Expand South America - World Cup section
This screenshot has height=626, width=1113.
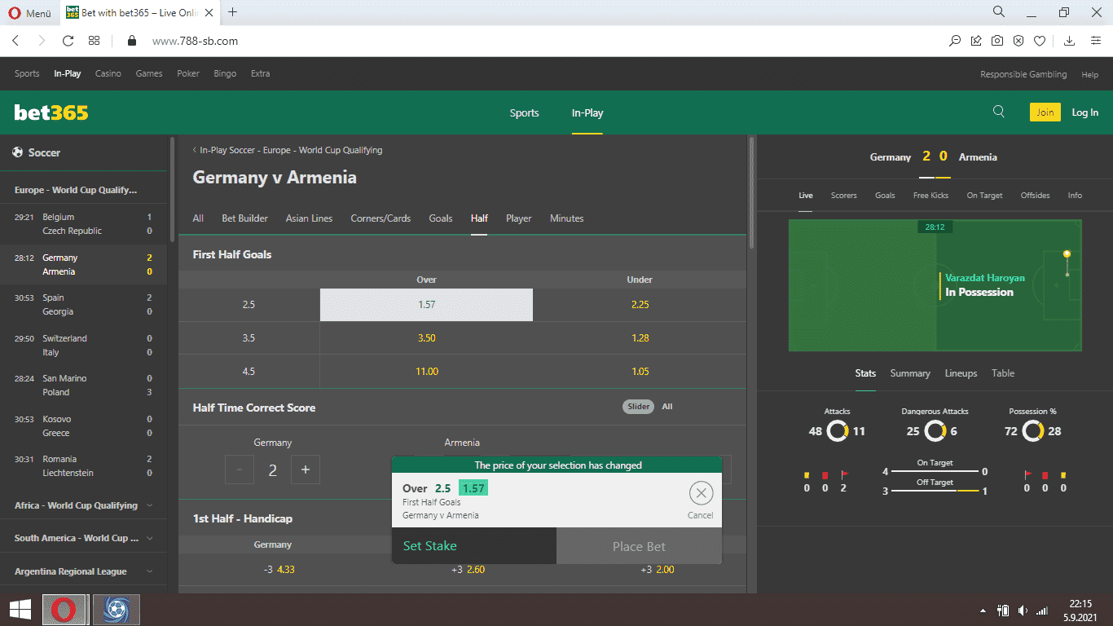pyautogui.click(x=83, y=538)
